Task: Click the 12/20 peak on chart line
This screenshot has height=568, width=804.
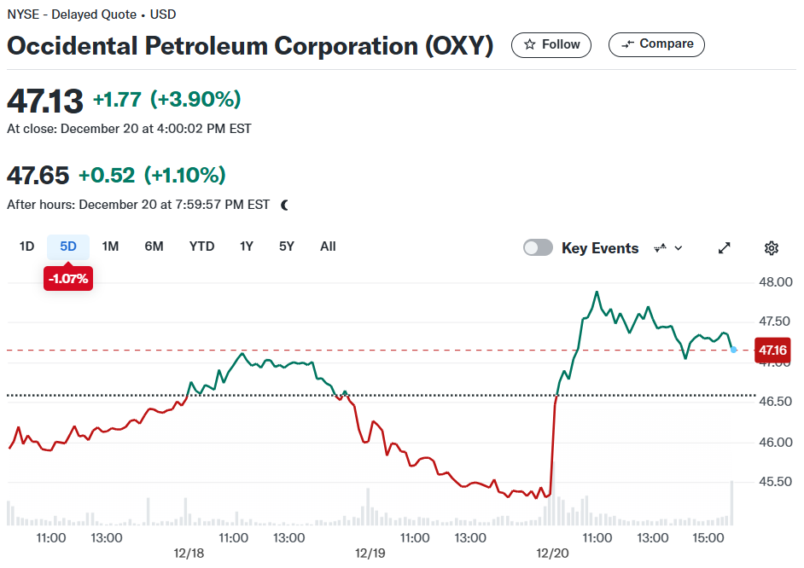Action: click(x=597, y=292)
